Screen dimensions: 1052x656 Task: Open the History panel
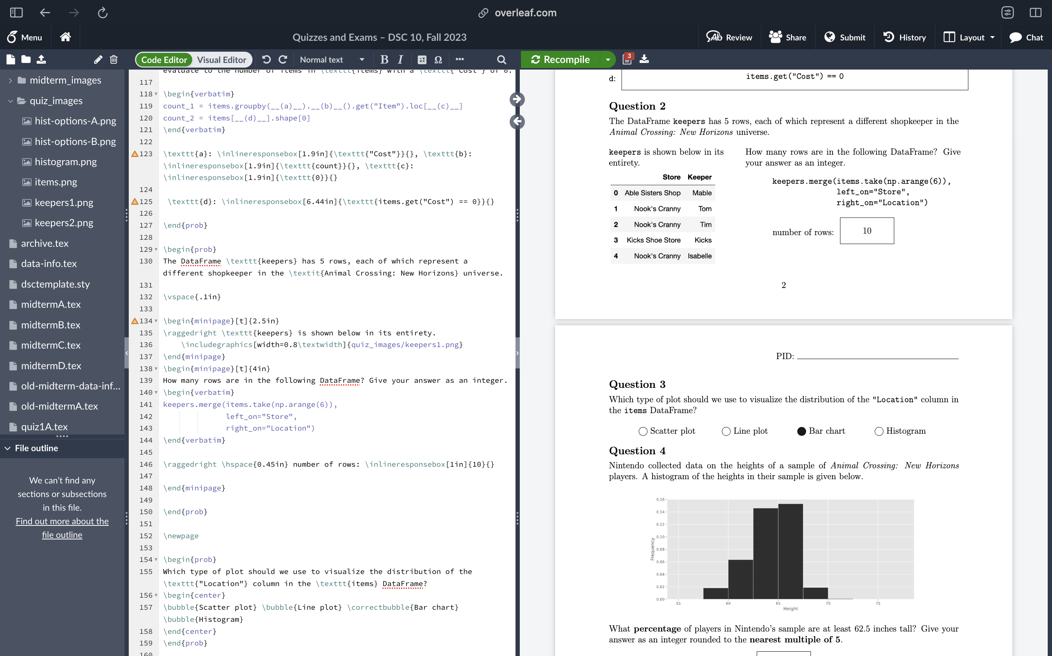point(905,37)
